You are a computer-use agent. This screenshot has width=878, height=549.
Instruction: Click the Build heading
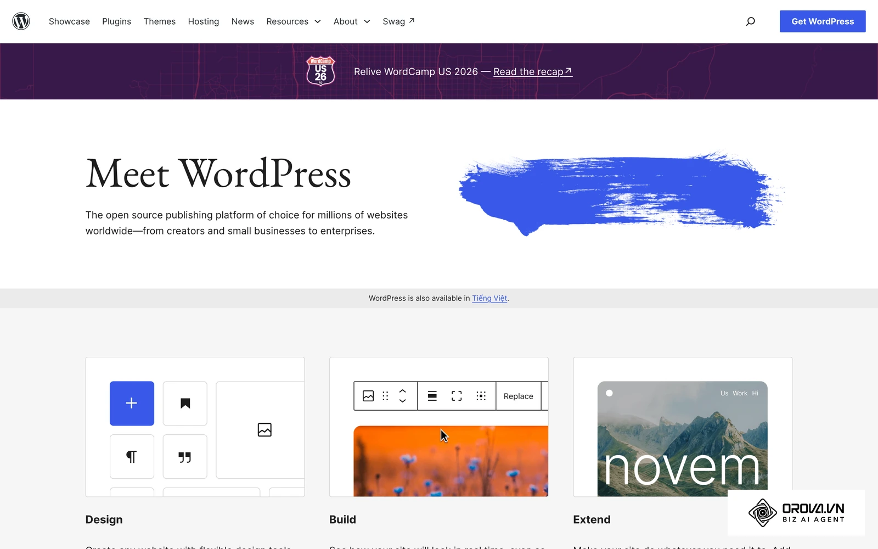pos(342,519)
